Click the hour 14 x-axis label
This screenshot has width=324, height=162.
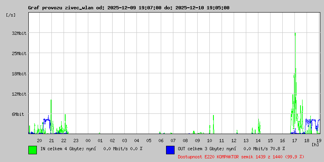tap(258, 141)
